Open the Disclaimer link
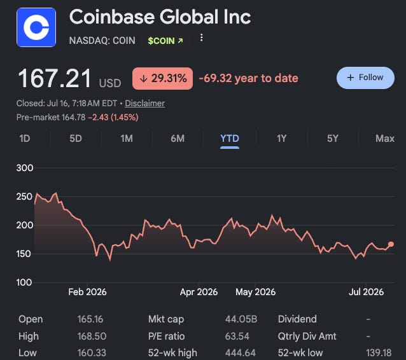Viewport: 406px width, 360px height. [x=144, y=103]
